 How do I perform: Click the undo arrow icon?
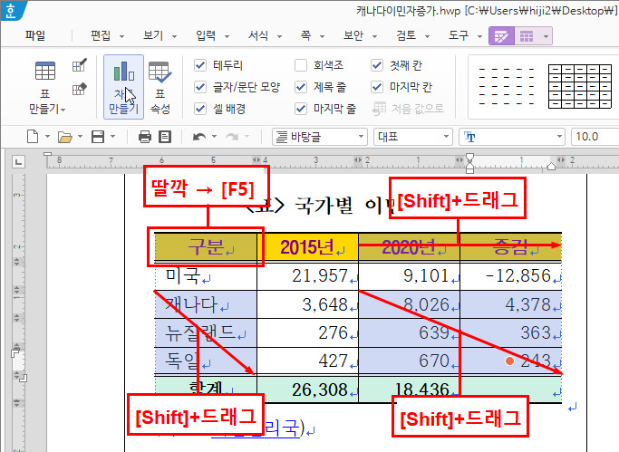point(199,137)
